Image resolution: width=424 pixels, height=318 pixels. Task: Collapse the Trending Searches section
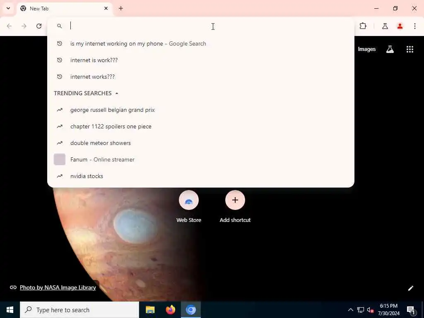point(116,93)
